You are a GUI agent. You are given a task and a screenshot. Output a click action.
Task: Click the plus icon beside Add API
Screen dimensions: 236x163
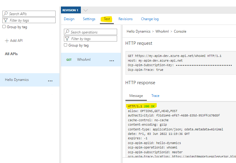point(7,41)
